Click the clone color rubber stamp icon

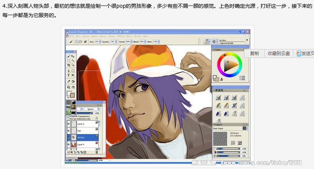[221, 79]
